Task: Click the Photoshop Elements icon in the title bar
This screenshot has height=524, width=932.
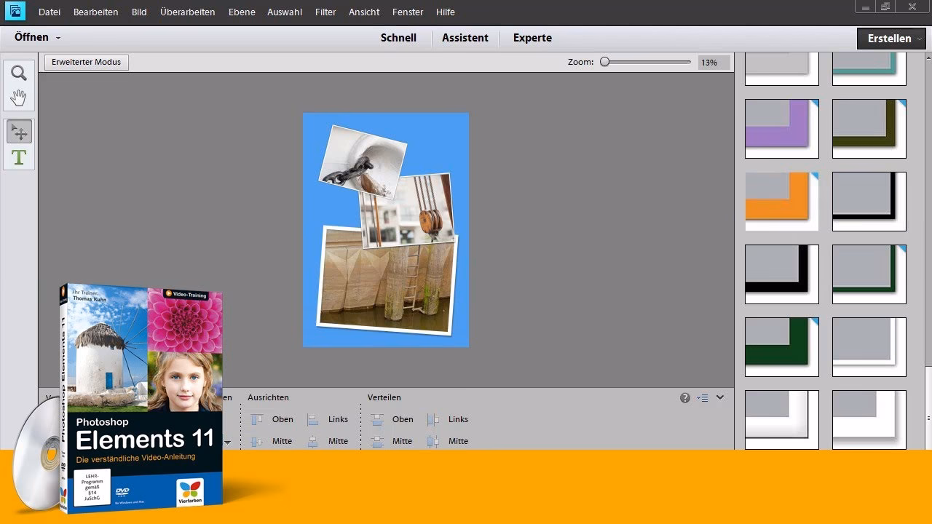Action: click(15, 12)
